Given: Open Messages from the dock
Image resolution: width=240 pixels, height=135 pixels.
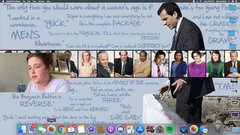Looking at the screenshot, I should coord(204,129).
